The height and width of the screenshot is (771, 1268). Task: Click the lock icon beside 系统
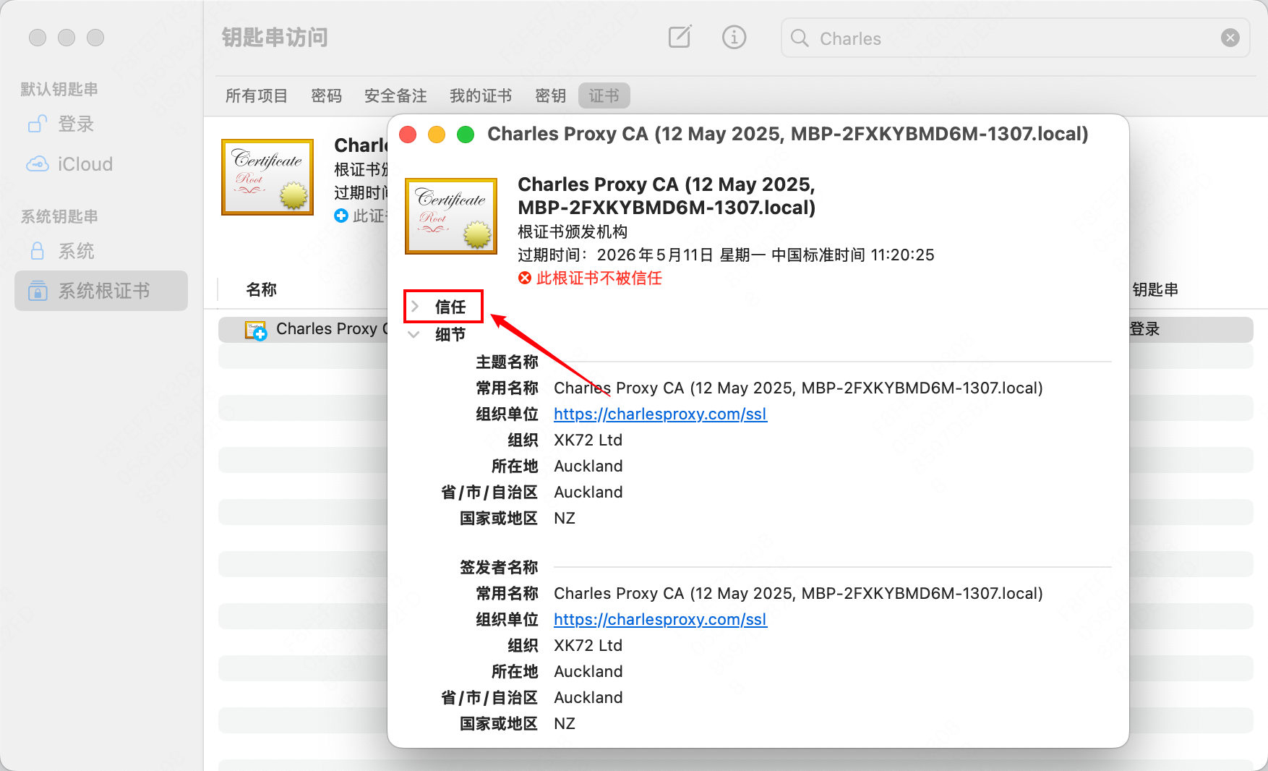[38, 251]
